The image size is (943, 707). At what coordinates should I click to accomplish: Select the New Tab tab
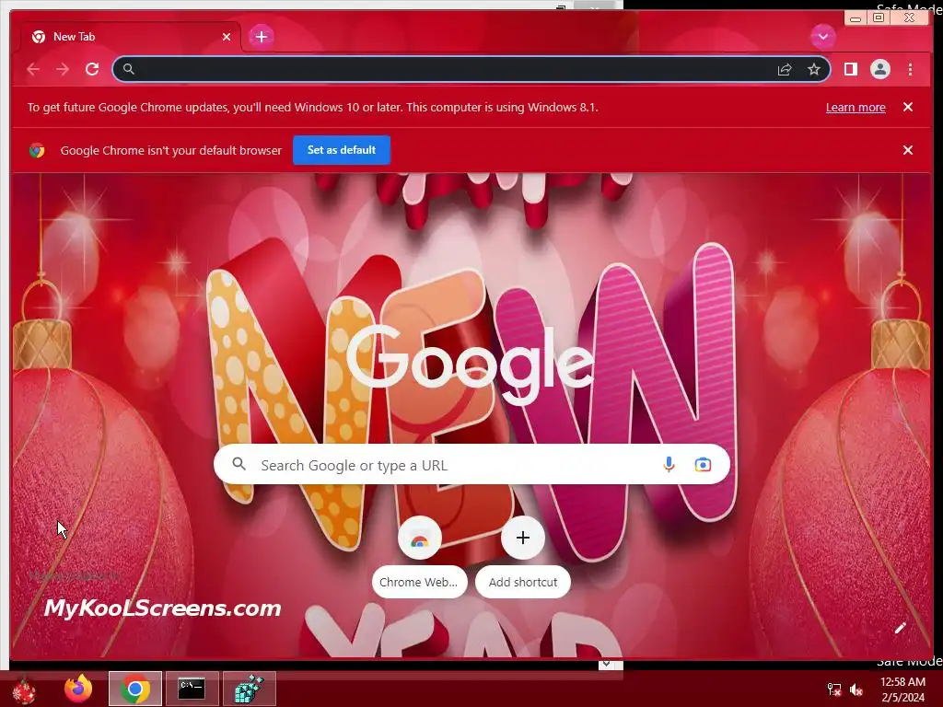131,37
